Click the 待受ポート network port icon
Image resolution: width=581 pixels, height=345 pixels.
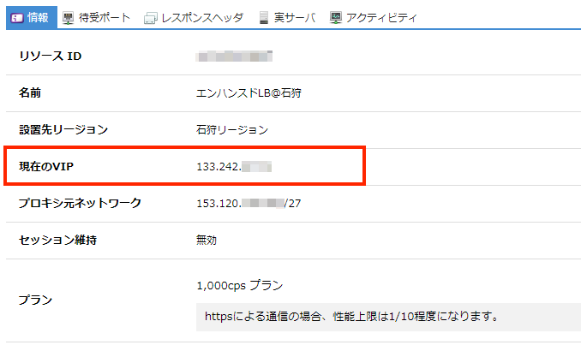point(68,18)
